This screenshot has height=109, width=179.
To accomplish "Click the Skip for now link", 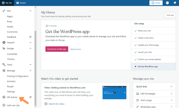I will 76,49.
